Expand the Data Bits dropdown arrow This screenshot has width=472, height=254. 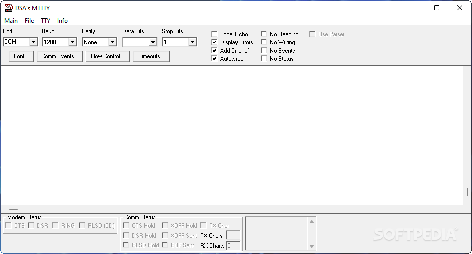[153, 42]
